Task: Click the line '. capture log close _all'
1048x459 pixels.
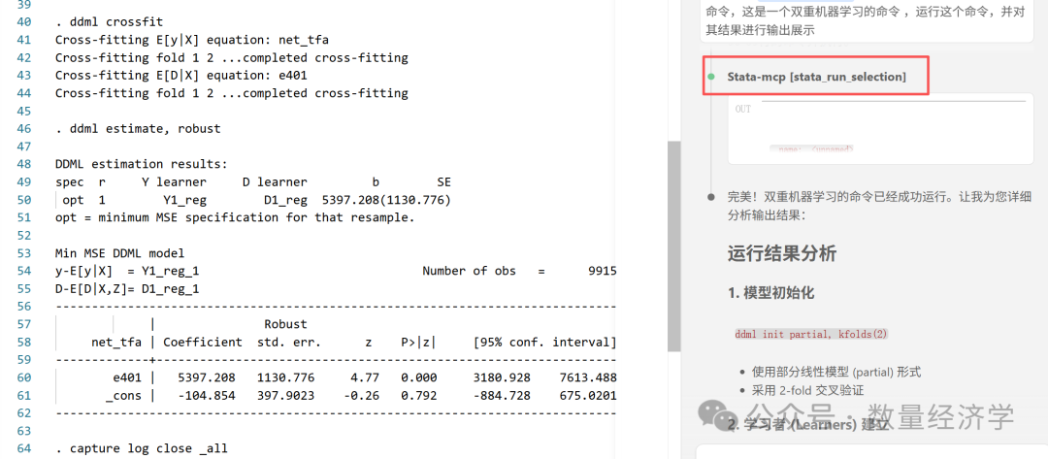Action: 142,448
